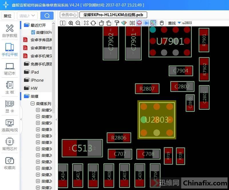Open the 显卡 graphics card category
Screen dimensions: 229x190
(x=10, y=107)
